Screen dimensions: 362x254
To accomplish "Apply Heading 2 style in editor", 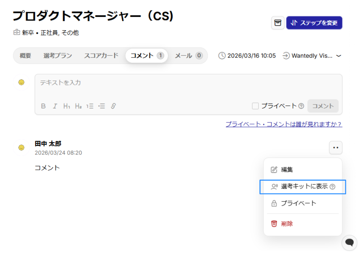I will pyautogui.click(x=78, y=106).
